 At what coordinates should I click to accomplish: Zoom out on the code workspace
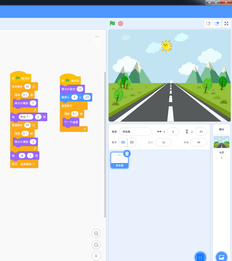96,245
